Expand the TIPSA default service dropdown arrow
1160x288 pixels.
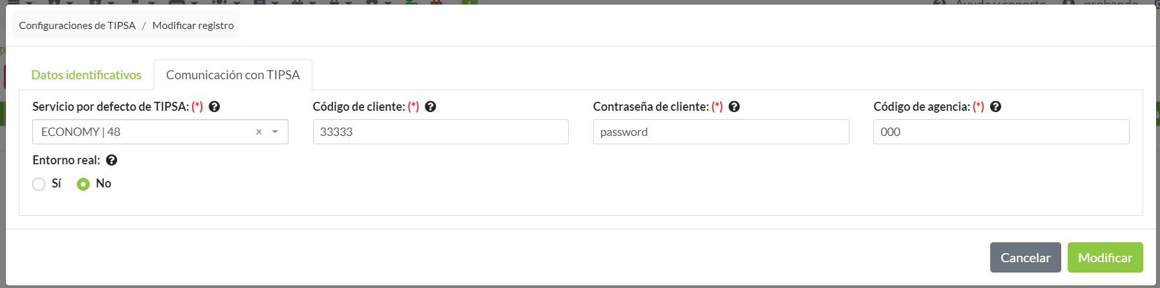click(275, 132)
